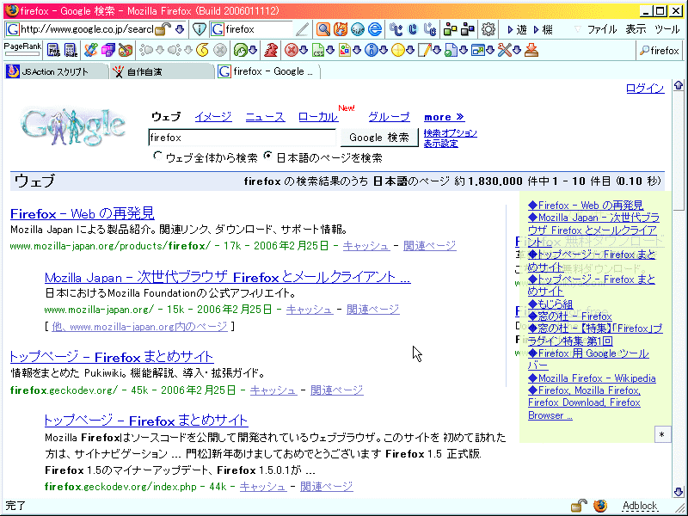
Task: Click the magnifying glass search icon
Action: pos(323,29)
